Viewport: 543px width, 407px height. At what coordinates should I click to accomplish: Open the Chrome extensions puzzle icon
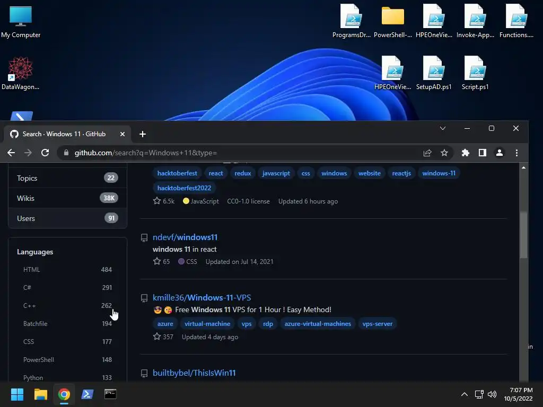(x=466, y=153)
